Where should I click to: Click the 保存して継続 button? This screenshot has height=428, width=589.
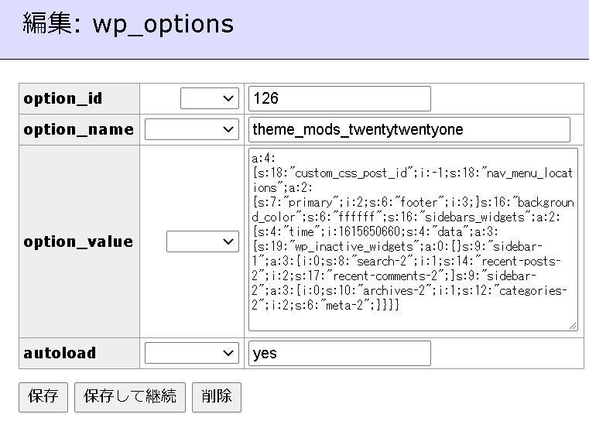pyautogui.click(x=130, y=397)
